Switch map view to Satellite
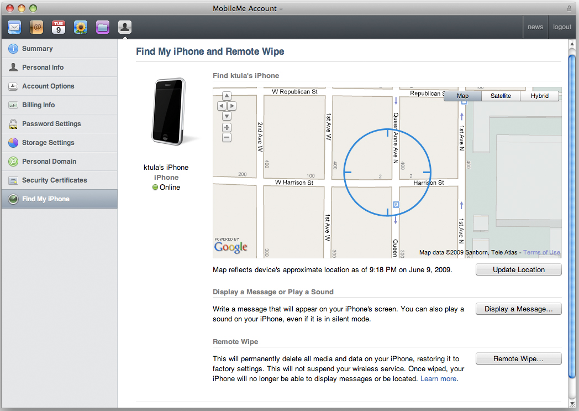This screenshot has width=579, height=411. pyautogui.click(x=501, y=96)
